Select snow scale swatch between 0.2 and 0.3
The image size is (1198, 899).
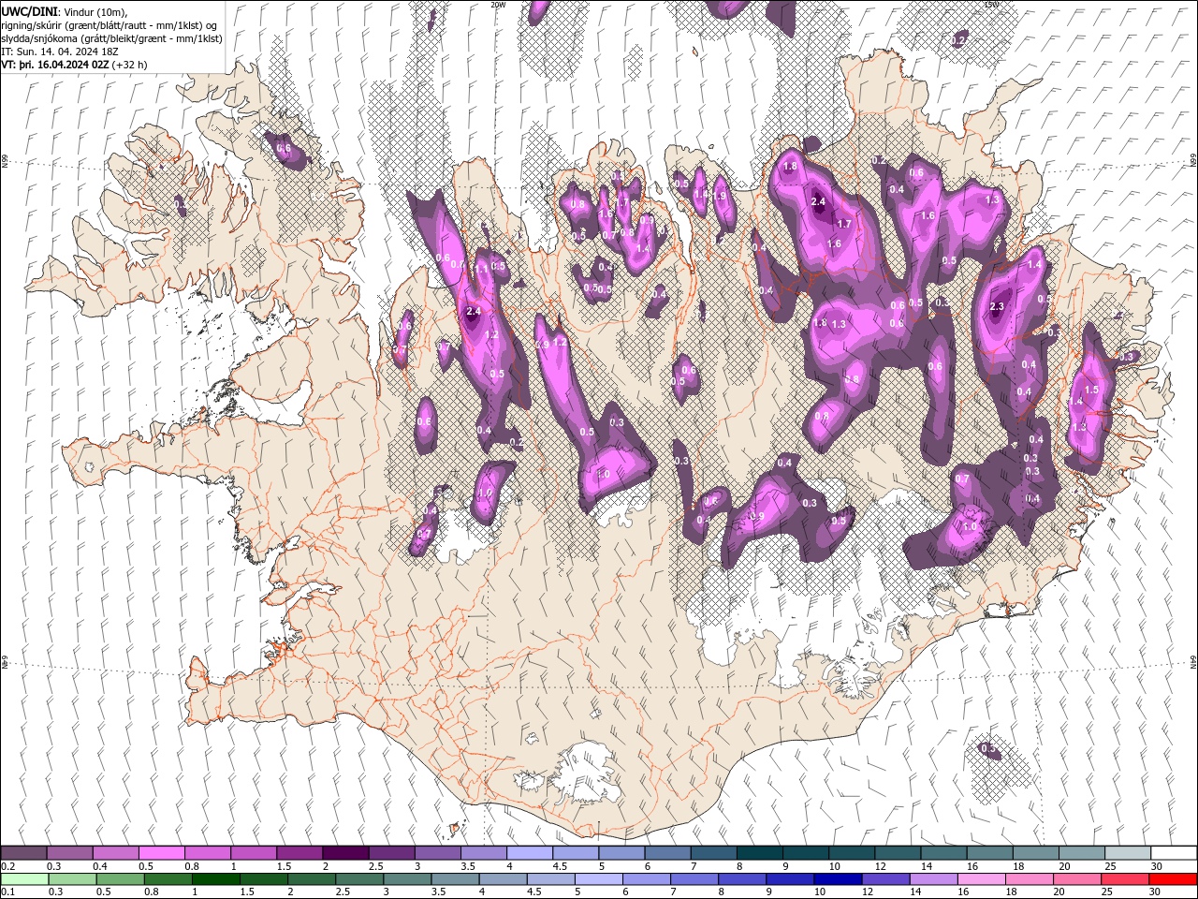[23, 853]
